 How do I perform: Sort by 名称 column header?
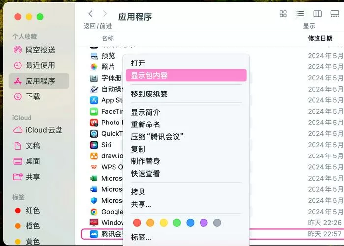coord(108,39)
